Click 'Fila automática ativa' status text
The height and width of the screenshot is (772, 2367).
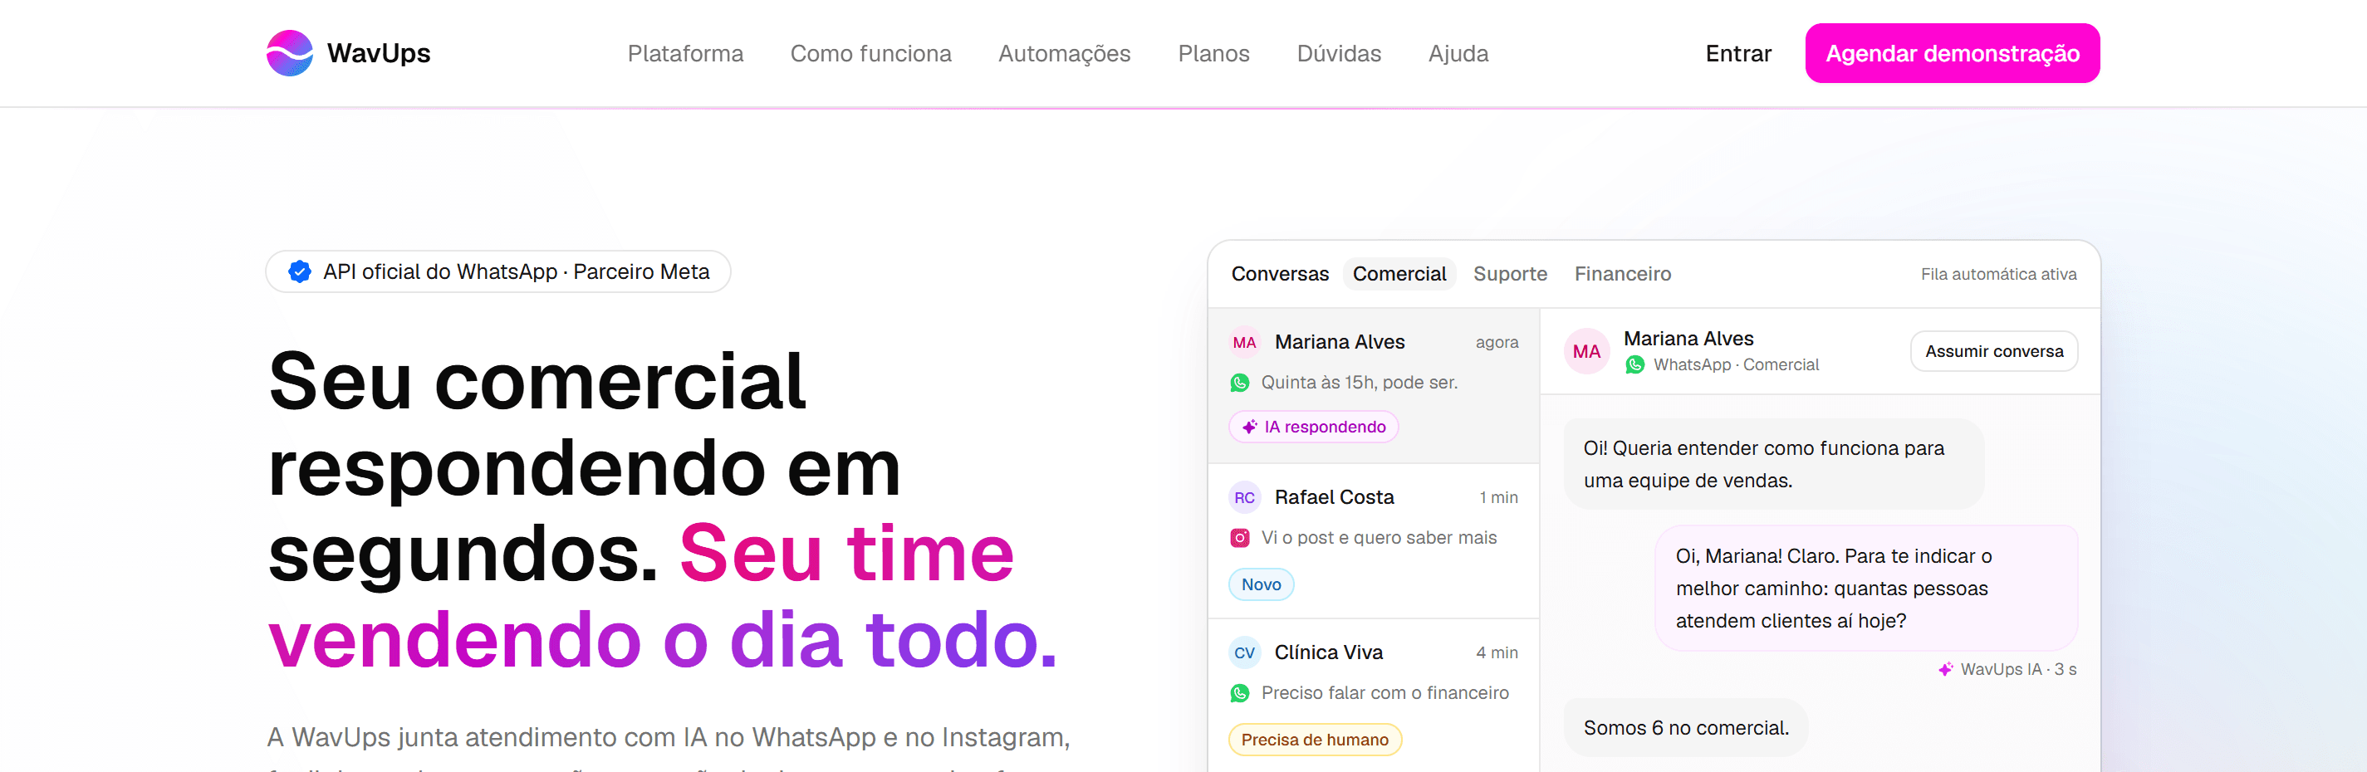[x=1997, y=275]
